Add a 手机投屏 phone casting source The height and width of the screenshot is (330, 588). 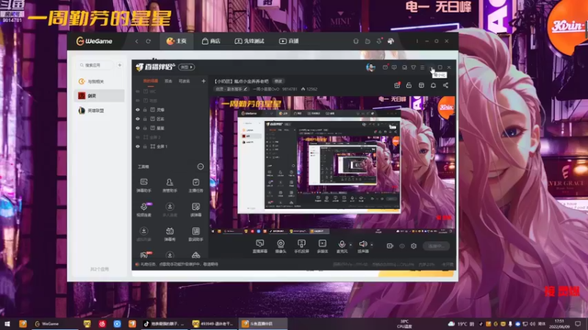301,246
